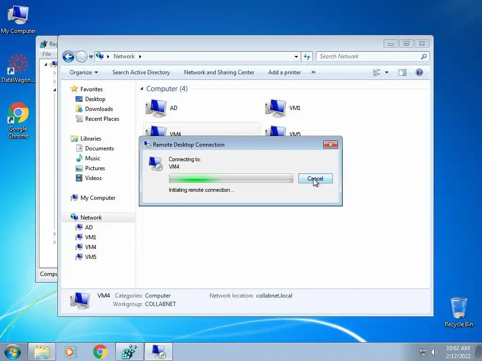The height and width of the screenshot is (361, 482).
Task: Click the network tray icon
Action: tap(423, 353)
